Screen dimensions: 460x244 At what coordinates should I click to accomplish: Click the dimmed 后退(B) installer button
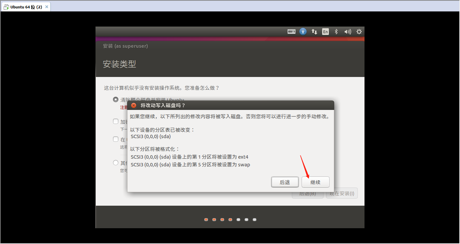[x=308, y=194]
